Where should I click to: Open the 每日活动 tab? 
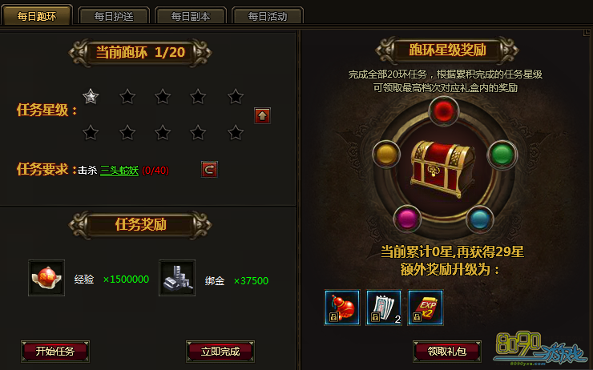tap(268, 16)
